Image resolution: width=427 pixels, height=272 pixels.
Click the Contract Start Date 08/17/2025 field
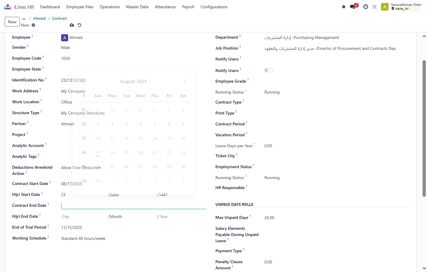point(133,184)
